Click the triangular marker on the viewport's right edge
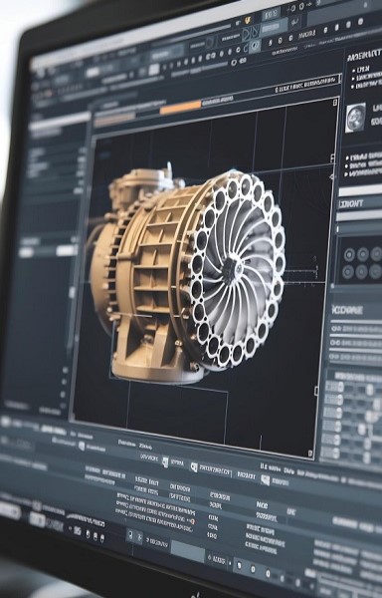This screenshot has width=382, height=598. tap(331, 177)
